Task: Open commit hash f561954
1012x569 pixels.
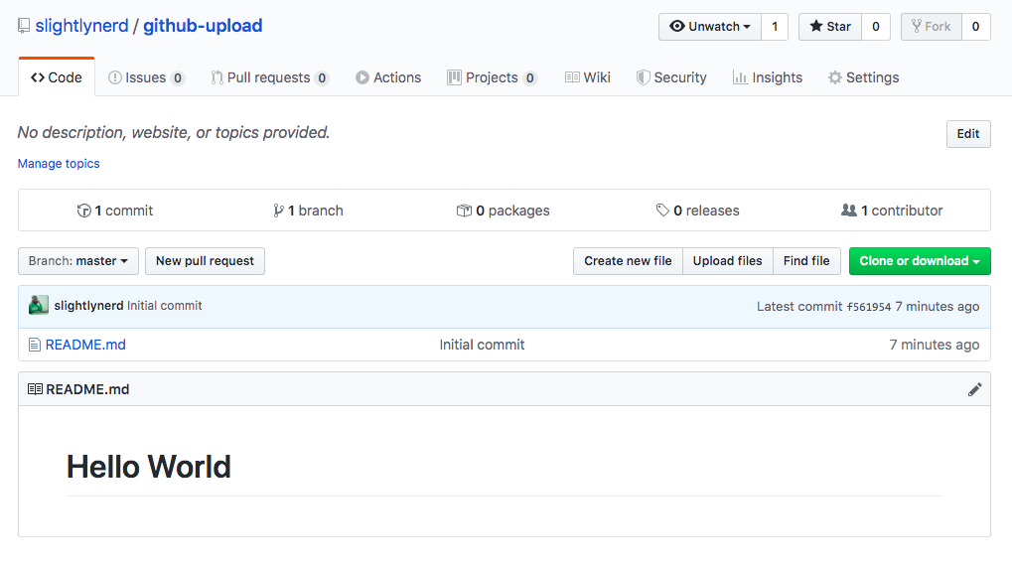Action: (x=869, y=307)
